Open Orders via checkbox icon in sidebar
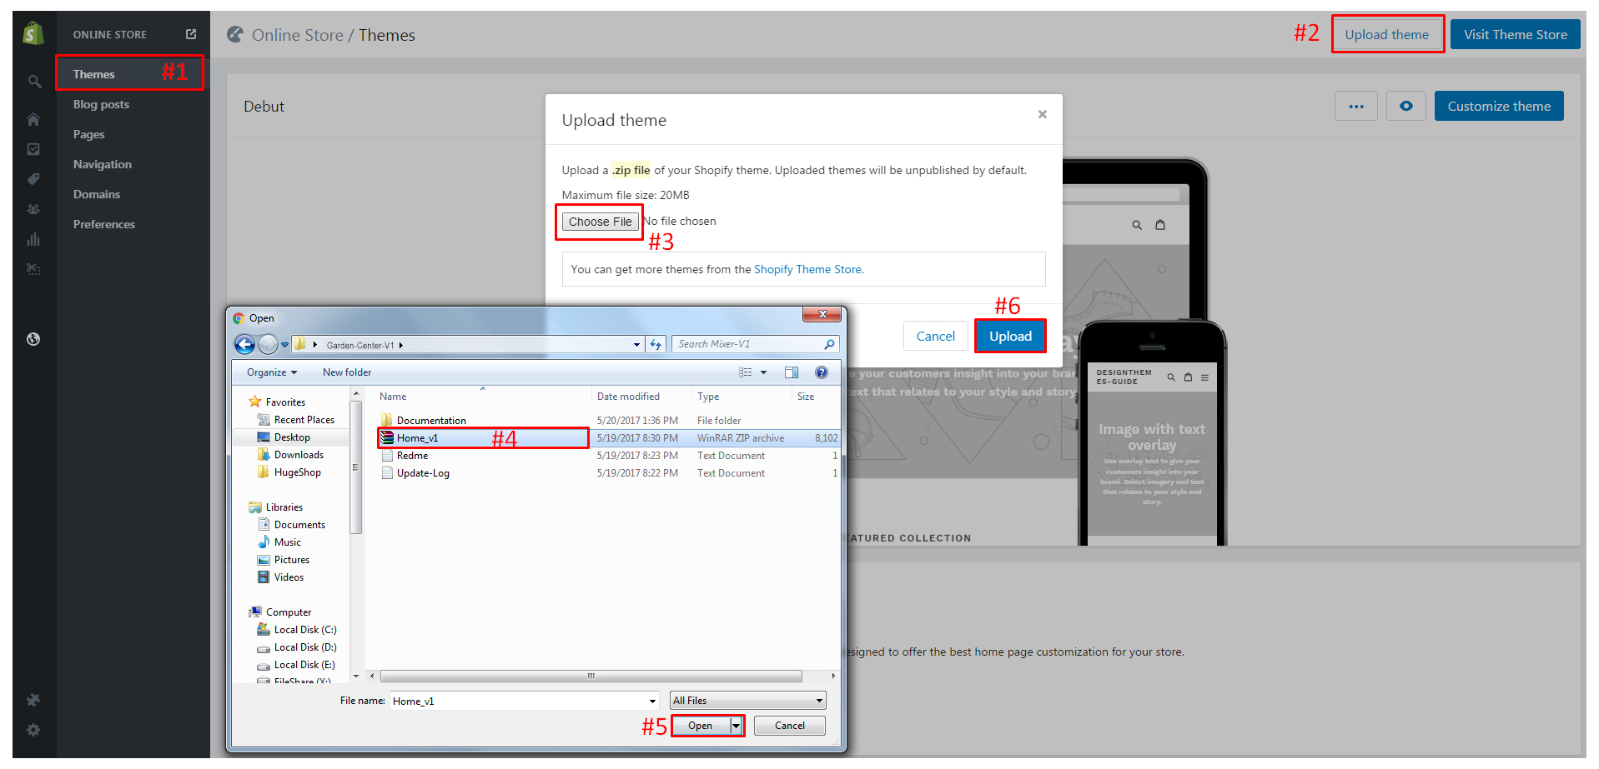 pos(33,149)
